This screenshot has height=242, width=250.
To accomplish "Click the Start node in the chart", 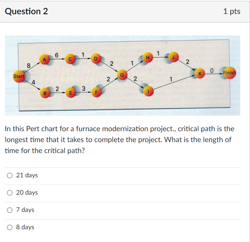I will [x=19, y=76].
